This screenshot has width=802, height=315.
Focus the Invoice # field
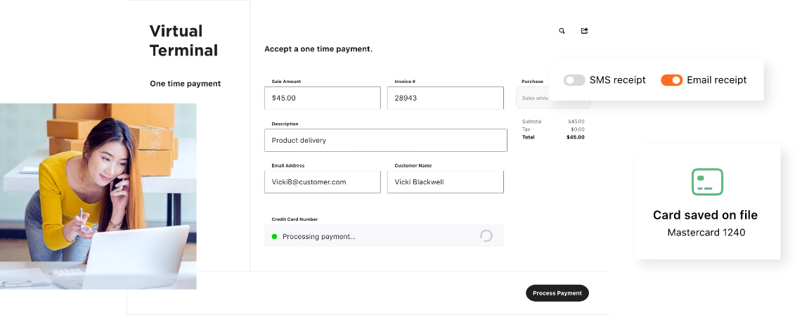pyautogui.click(x=445, y=98)
